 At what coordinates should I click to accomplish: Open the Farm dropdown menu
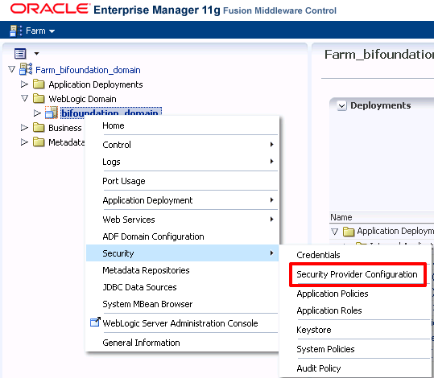tap(40, 31)
